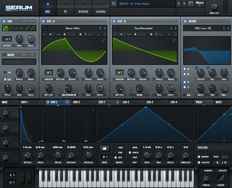The image size is (232, 188).
Task: Click the MASTER volume knob
Action: (214, 6)
